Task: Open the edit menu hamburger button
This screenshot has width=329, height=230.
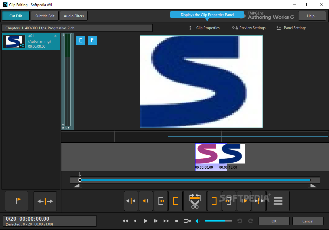Action: pos(278,201)
